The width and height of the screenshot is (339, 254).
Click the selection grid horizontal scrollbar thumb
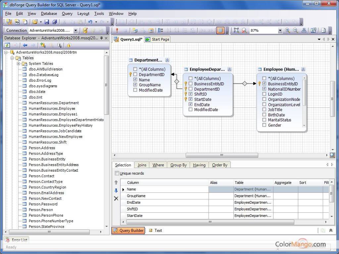(x=210, y=222)
